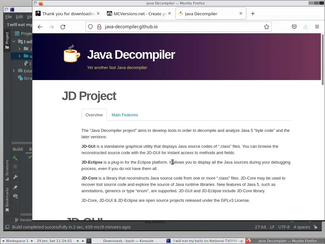Click the LF line separator in status bar
This screenshot has height=244, width=325.
(272, 227)
